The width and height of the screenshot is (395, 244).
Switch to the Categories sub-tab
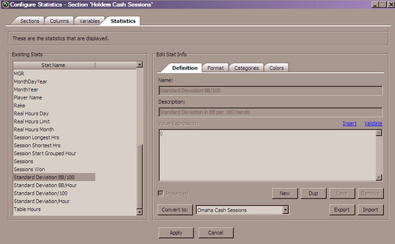[x=246, y=68]
